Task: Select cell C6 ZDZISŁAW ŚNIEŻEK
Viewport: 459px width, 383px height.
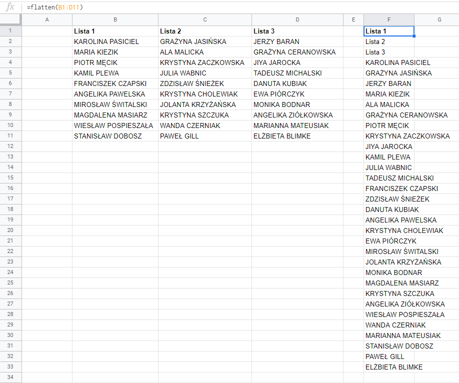Action: pyautogui.click(x=205, y=83)
